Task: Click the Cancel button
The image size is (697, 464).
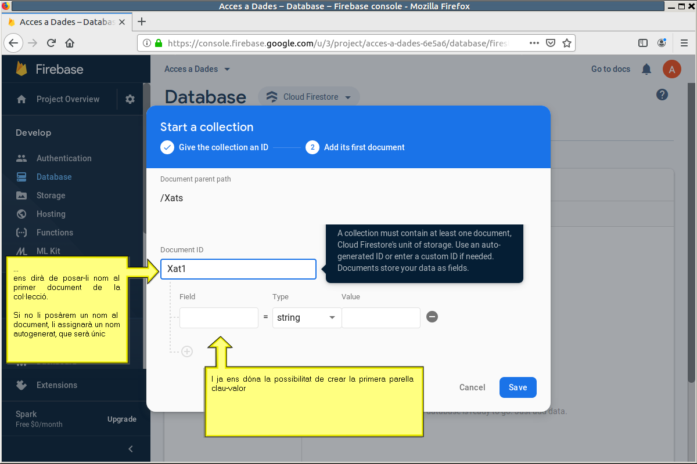Action: pyautogui.click(x=472, y=387)
